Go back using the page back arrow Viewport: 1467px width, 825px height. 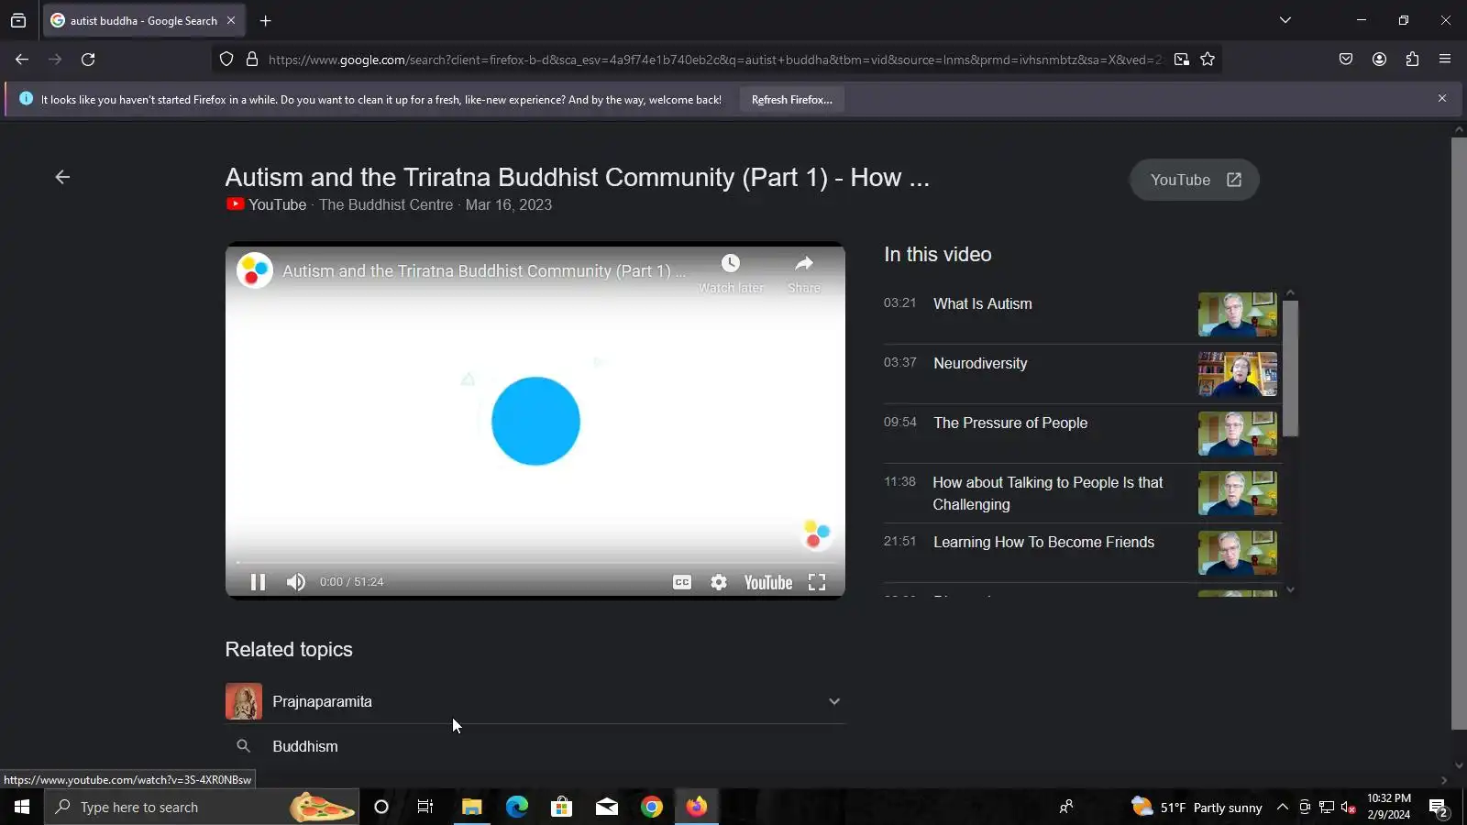pyautogui.click(x=62, y=177)
